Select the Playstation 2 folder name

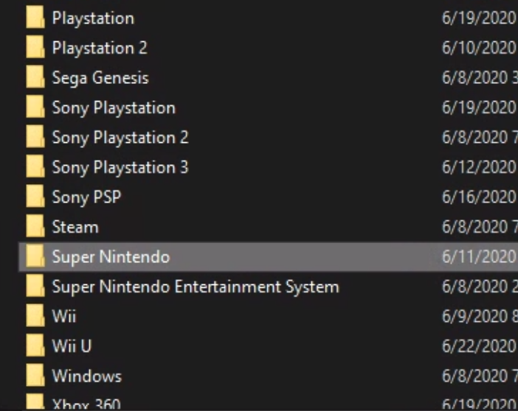pos(100,48)
